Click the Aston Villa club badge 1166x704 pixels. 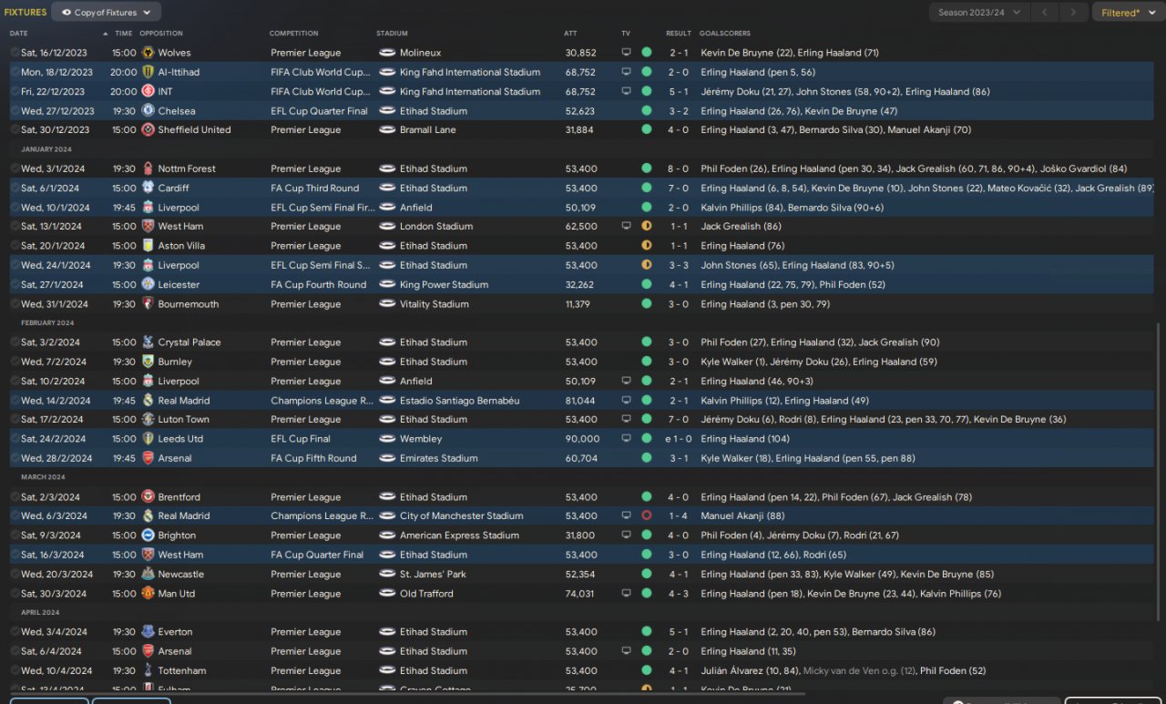coord(148,246)
